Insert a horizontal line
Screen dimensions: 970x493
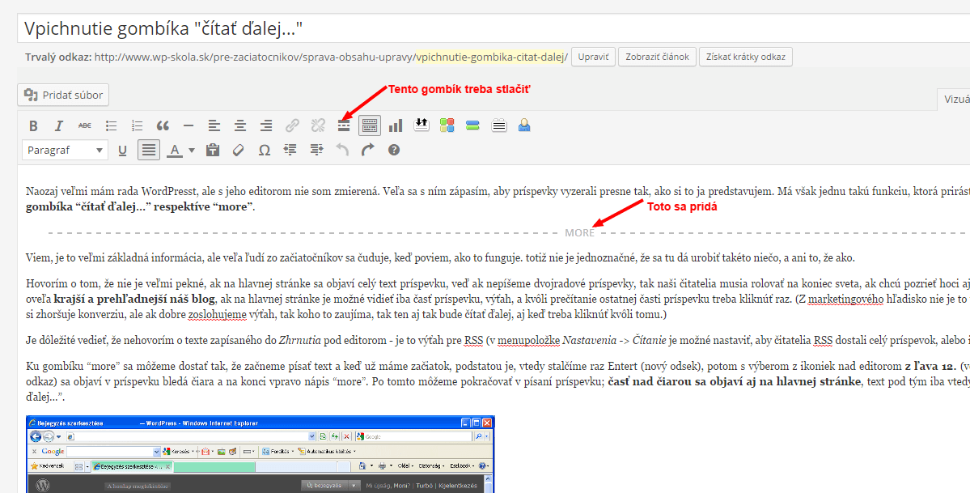188,126
